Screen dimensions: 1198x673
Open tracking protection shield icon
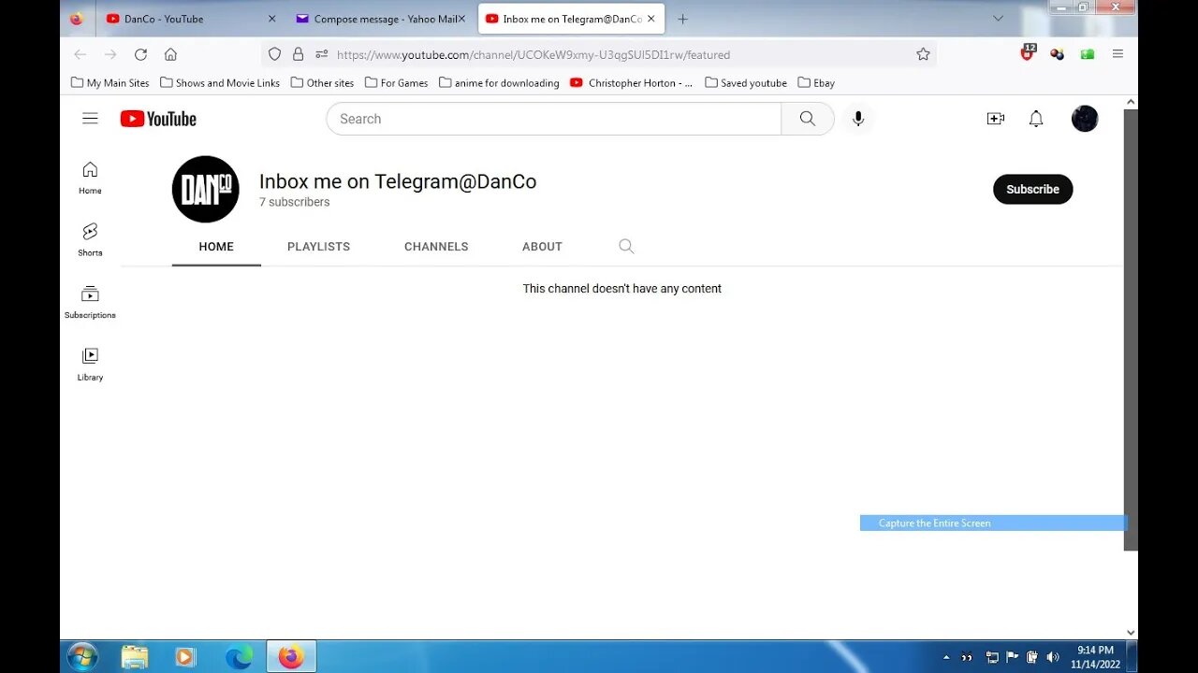coord(274,54)
